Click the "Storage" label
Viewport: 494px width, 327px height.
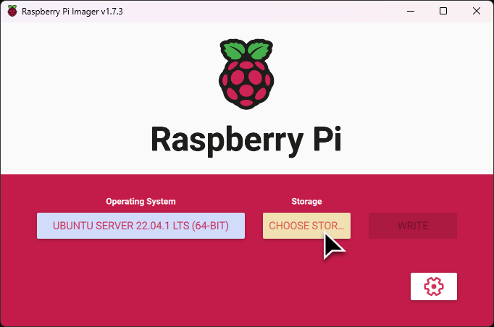[x=307, y=202]
